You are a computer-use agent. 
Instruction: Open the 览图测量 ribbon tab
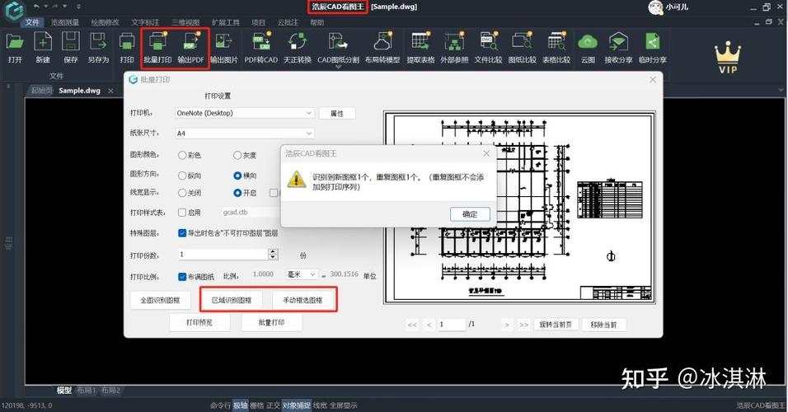[65, 22]
